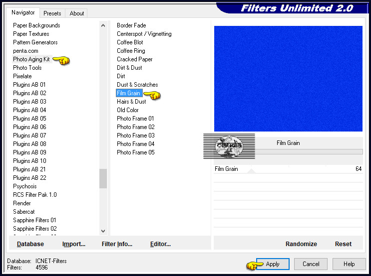Select penta.com category
The height and width of the screenshot is (276, 371).
[x=25, y=51]
